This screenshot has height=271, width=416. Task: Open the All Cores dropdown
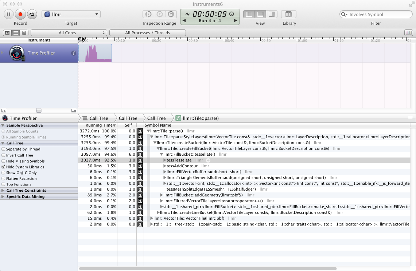(68, 33)
